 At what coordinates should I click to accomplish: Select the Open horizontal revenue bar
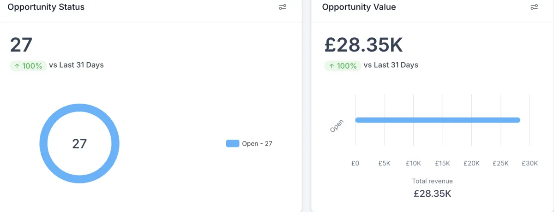(438, 120)
